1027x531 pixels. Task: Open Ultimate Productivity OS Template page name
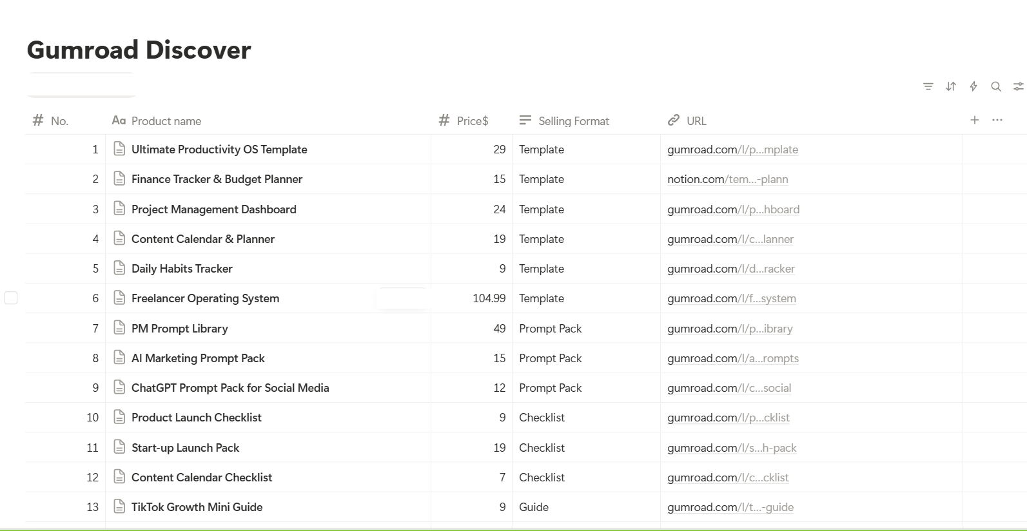point(219,150)
